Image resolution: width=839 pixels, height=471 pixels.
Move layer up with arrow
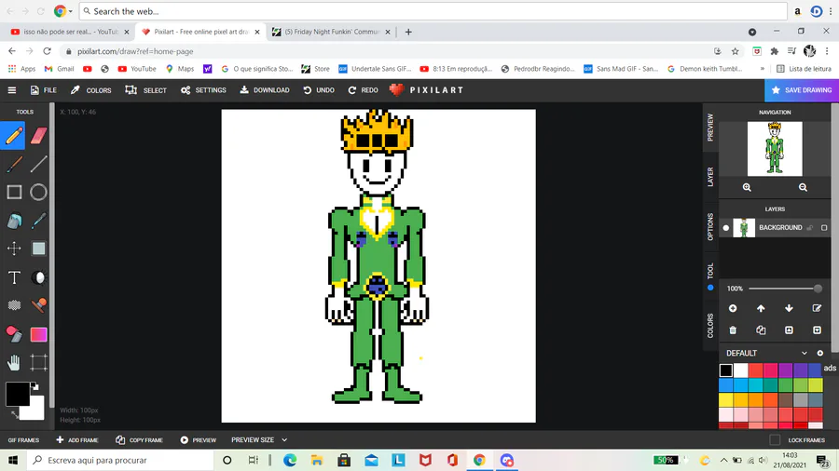tap(761, 308)
